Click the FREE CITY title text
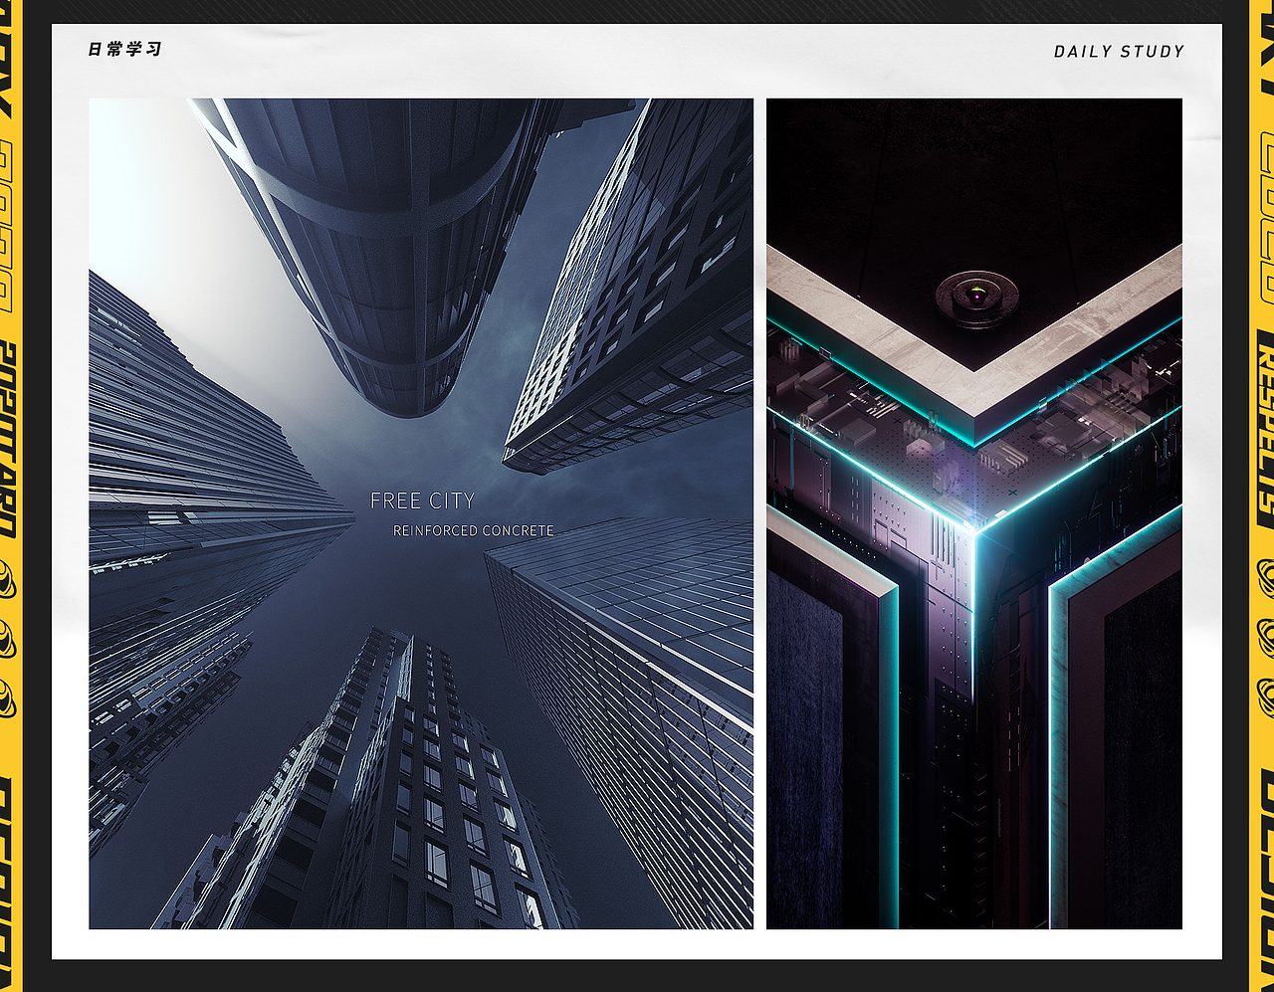 [422, 500]
